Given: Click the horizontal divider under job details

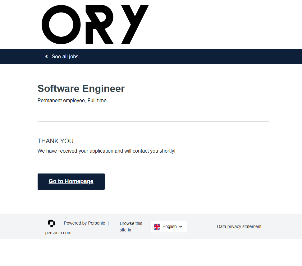Looking at the screenshot, I should [x=153, y=121].
